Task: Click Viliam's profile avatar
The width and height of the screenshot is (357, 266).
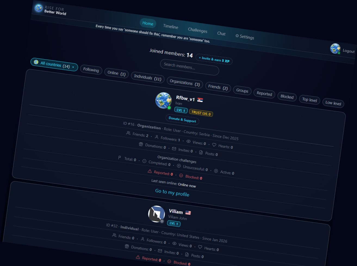Action: pos(156,214)
